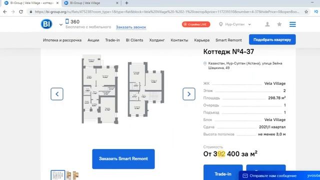
Task: Open the user profile icon
Action: tap(267, 24)
